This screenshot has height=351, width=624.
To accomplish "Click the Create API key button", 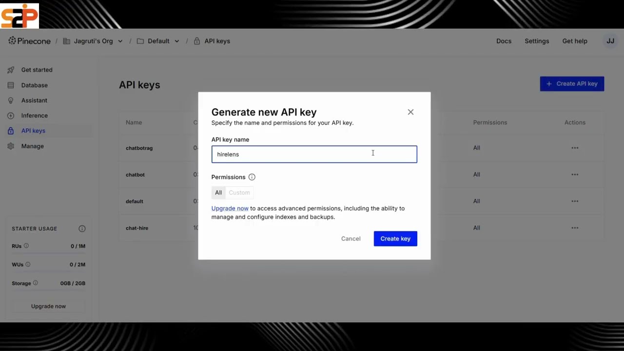I will tap(572, 84).
